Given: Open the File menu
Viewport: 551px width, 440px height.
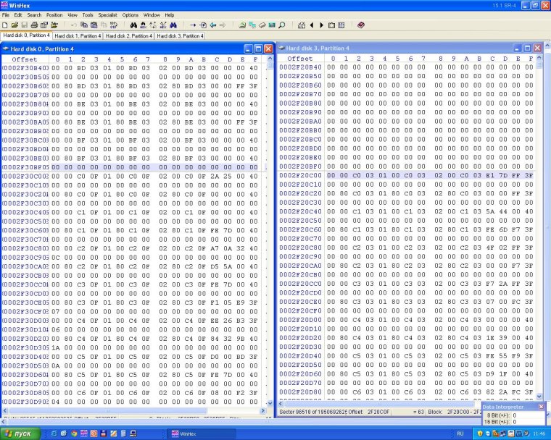Looking at the screenshot, I should 6,15.
